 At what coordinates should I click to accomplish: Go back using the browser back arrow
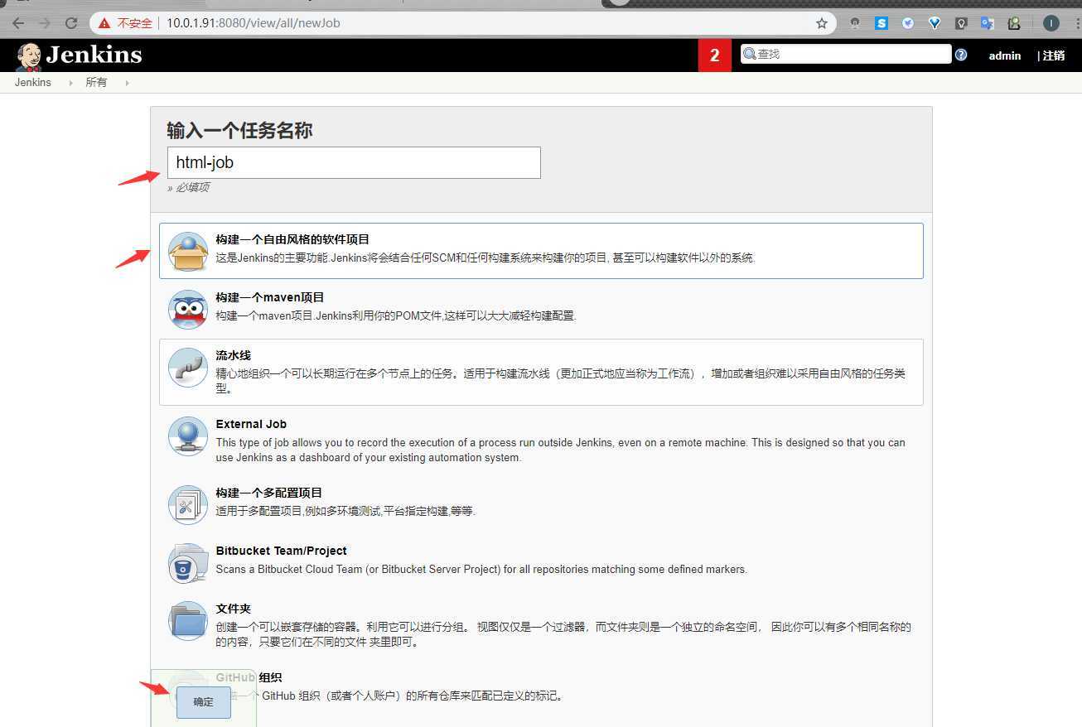pos(18,23)
